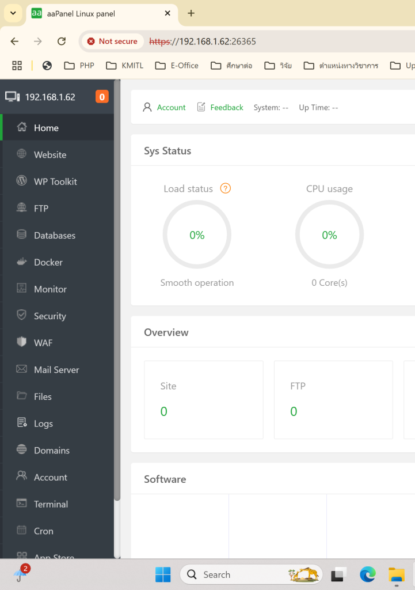Click the Not secure site indicator
Viewport: 415px width, 590px height.
point(112,41)
